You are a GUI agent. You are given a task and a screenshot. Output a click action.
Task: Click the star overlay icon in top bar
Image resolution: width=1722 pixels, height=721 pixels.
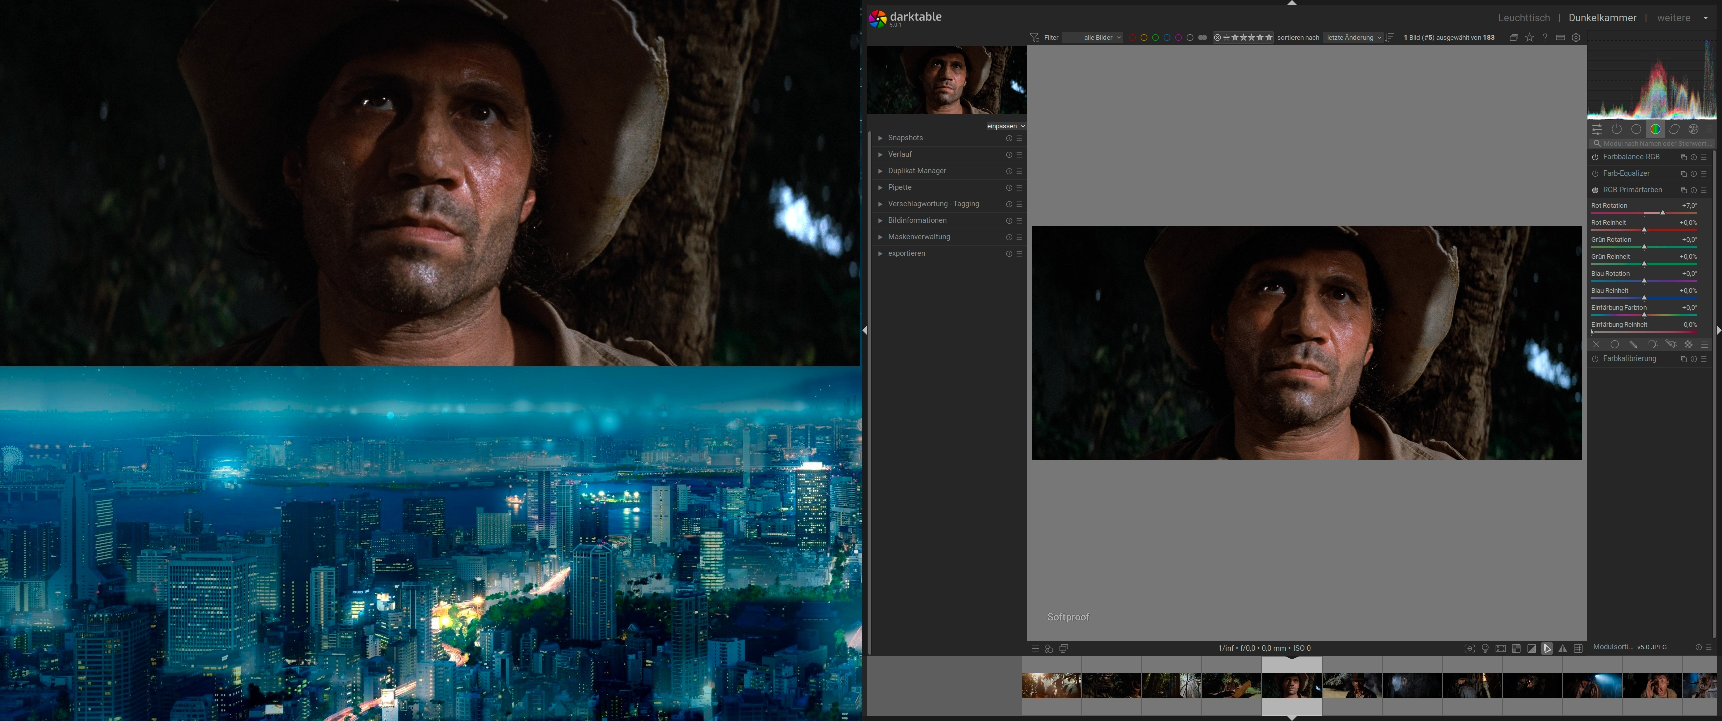[1529, 38]
